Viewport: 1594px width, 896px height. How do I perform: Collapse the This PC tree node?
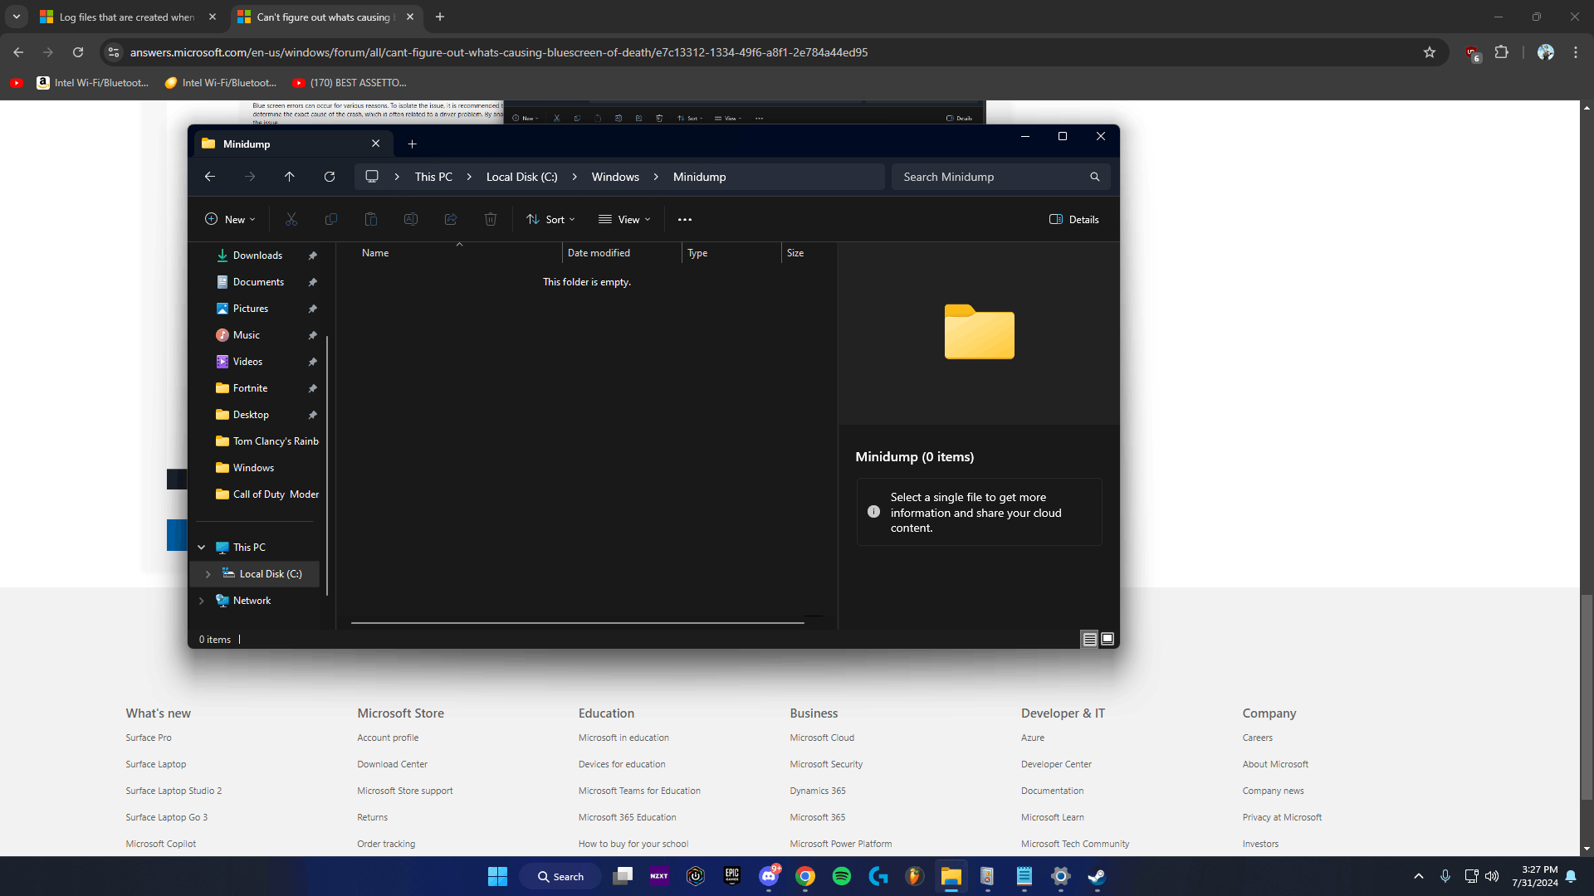(201, 548)
